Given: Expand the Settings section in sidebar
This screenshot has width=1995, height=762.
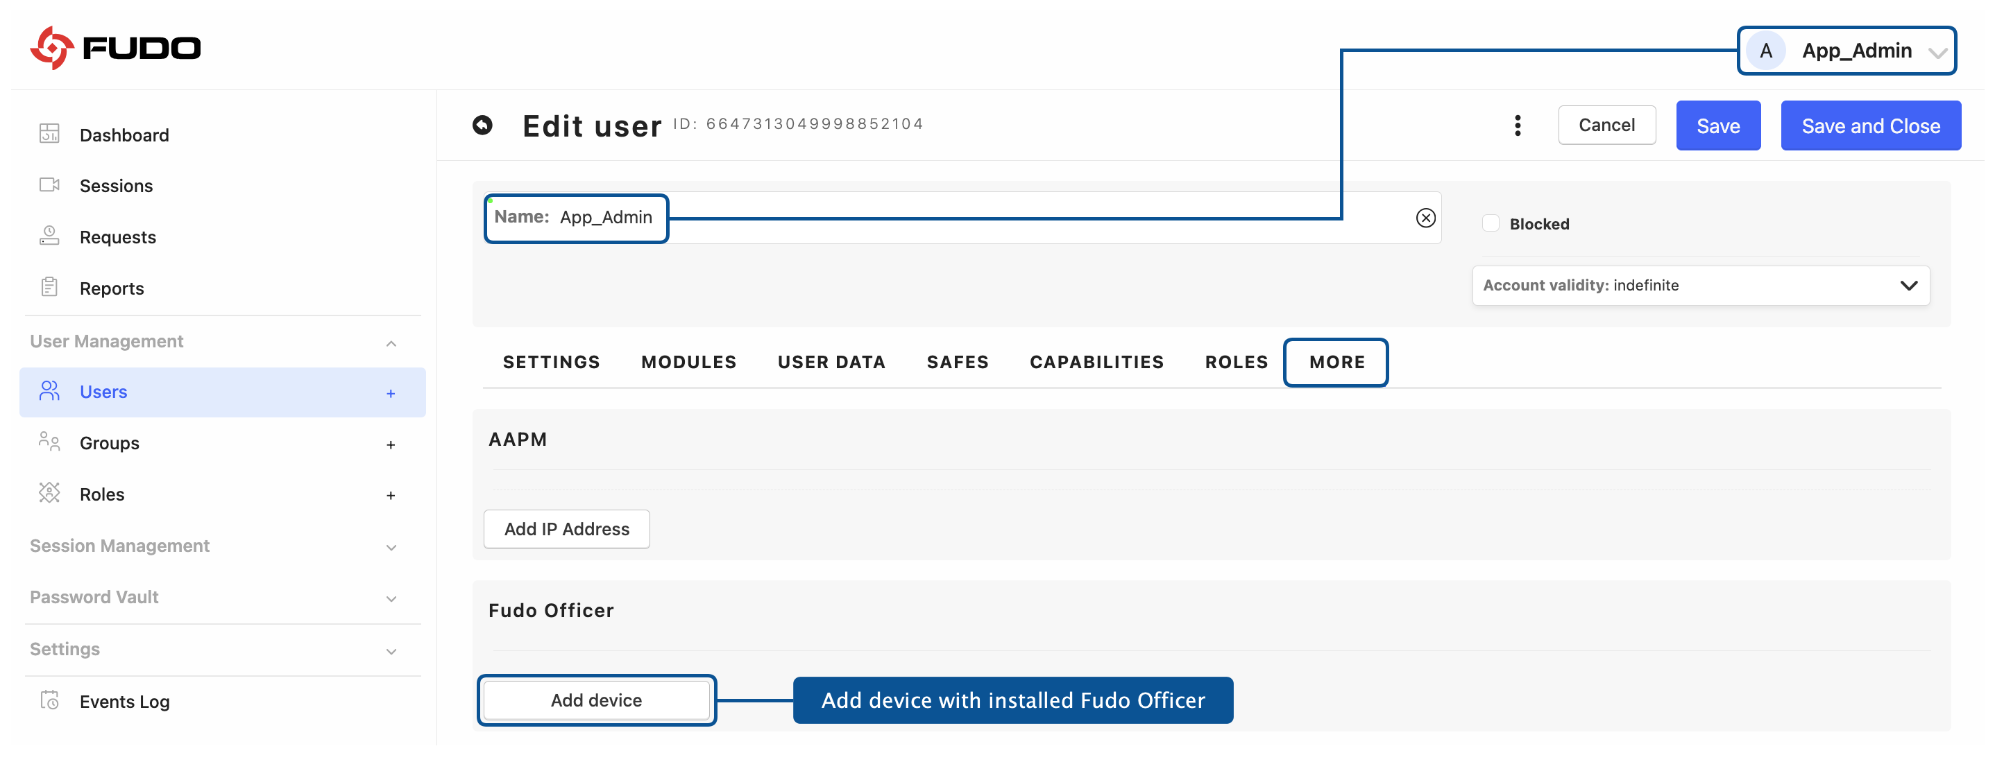Looking at the screenshot, I should (x=391, y=651).
